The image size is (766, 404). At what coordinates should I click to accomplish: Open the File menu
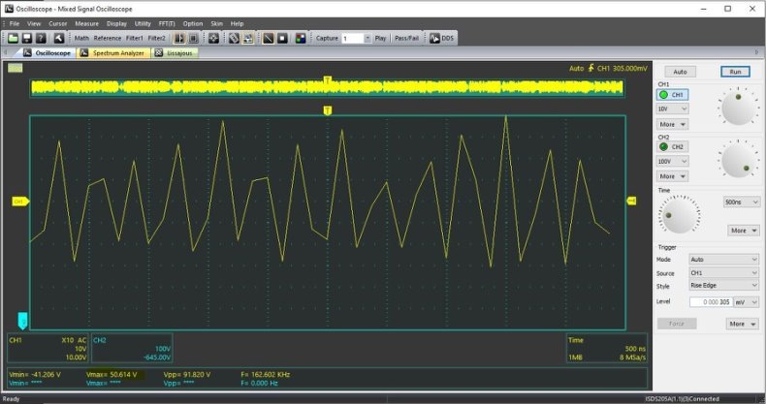pyautogui.click(x=15, y=23)
